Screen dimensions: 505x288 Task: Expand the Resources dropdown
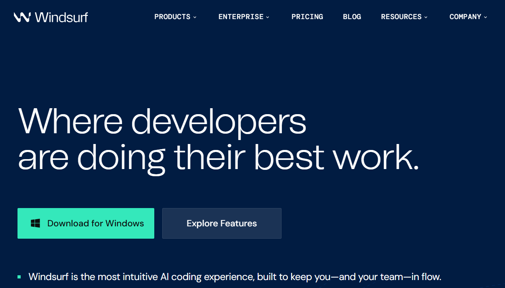404,17
